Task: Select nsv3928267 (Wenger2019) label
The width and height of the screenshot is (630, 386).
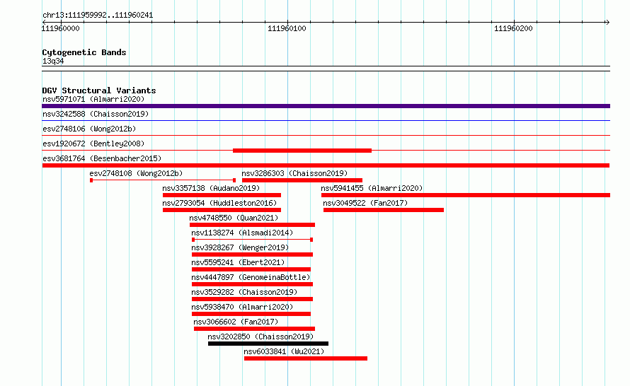Action: (240, 247)
